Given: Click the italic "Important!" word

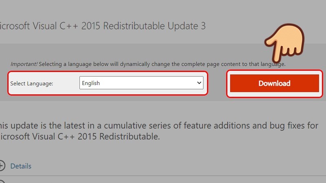Looking at the screenshot, I should tap(24, 64).
